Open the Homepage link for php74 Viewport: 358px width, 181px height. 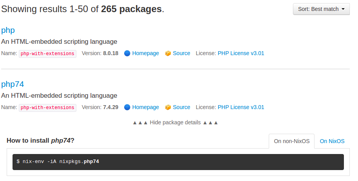point(145,107)
